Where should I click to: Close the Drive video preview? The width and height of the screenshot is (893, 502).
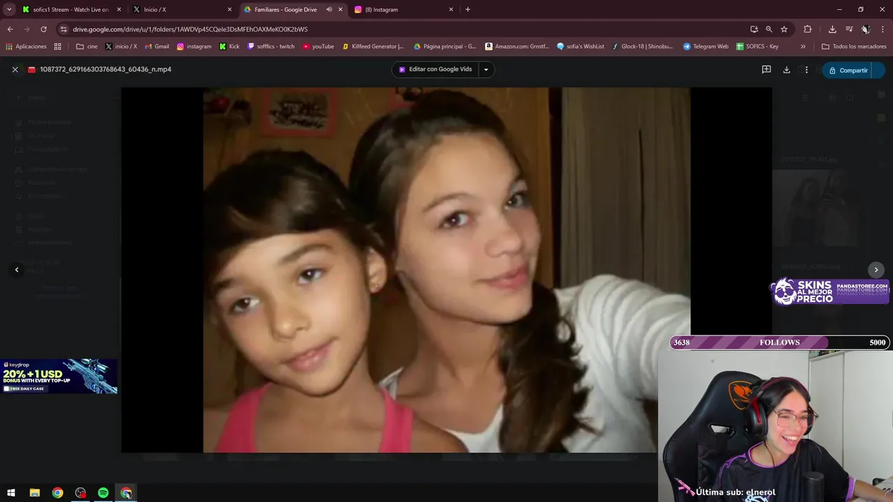[x=15, y=70]
